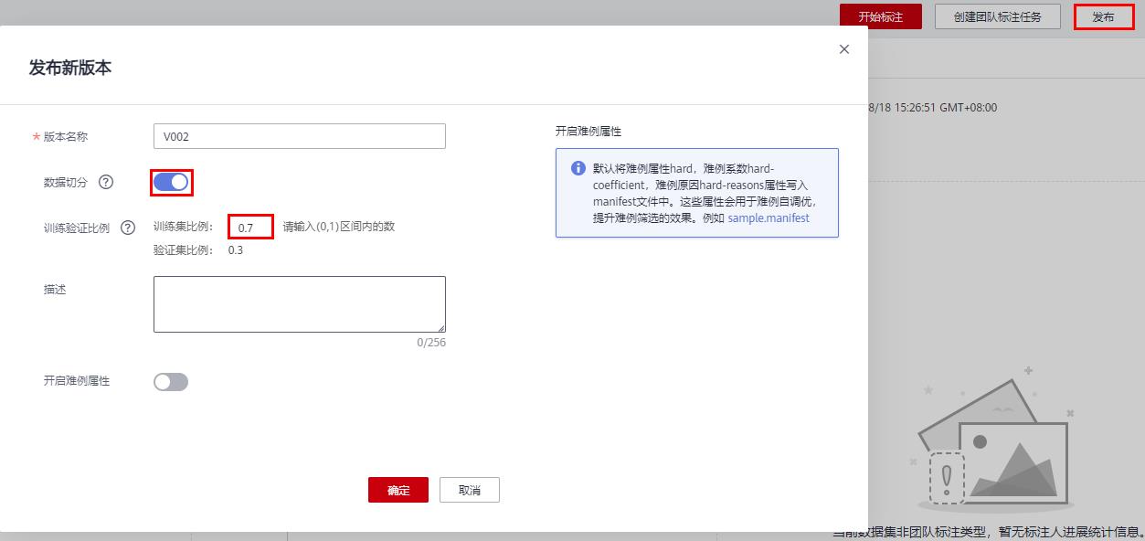Turn off the 数据切分 switch
Viewport: 1145px width, 541px height.
pyautogui.click(x=171, y=182)
